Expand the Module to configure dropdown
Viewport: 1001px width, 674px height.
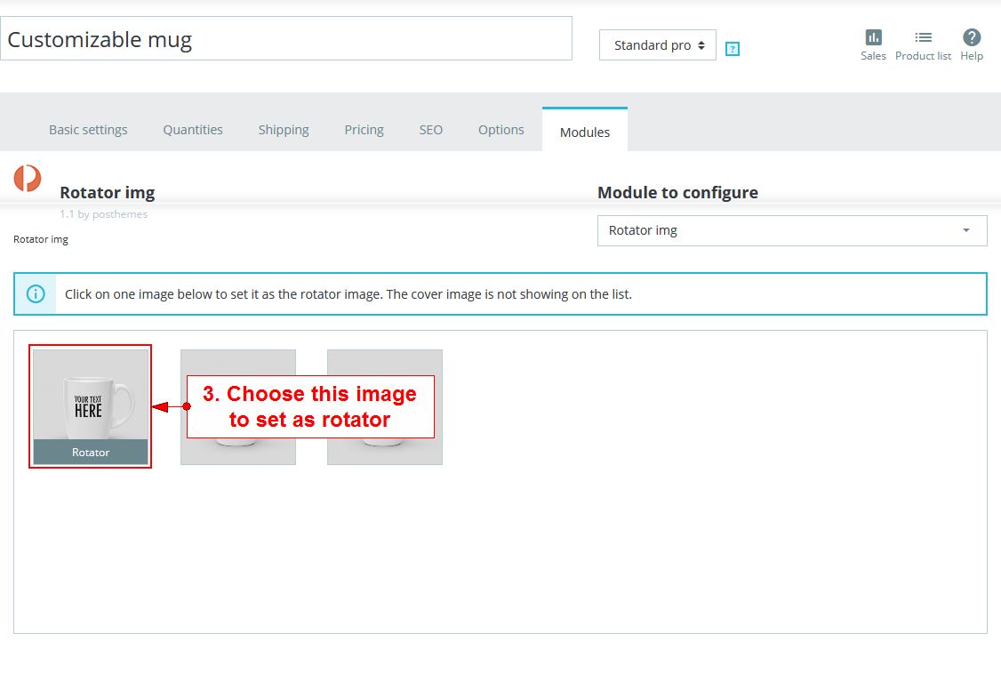[x=791, y=230]
